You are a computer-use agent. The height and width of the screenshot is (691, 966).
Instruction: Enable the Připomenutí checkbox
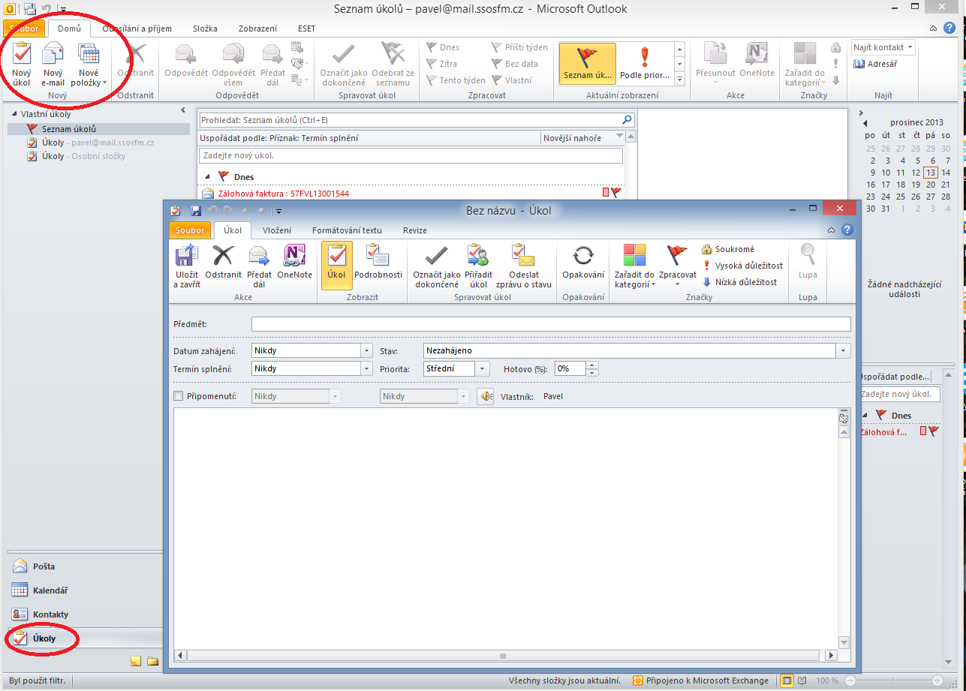coord(178,396)
